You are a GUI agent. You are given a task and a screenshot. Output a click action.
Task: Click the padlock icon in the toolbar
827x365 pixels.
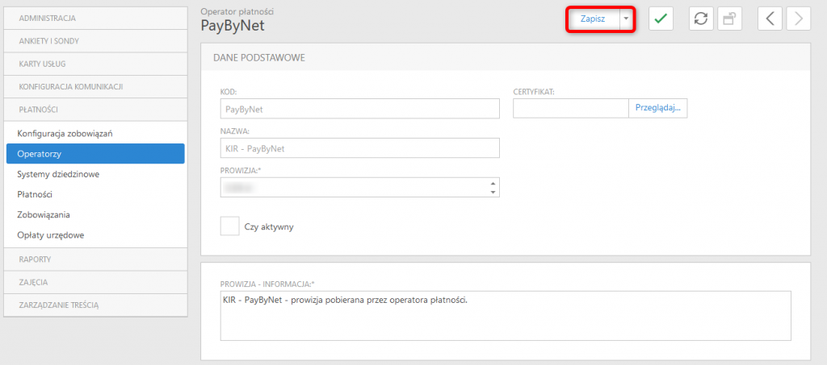[730, 19]
